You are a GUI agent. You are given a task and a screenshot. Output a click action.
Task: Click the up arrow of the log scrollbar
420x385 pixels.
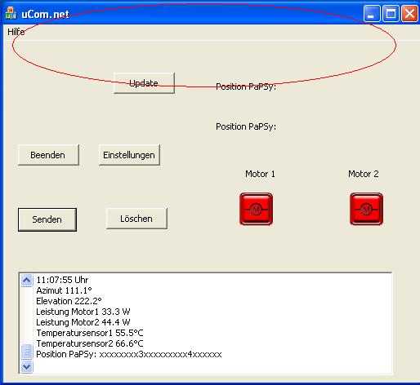(x=26, y=281)
